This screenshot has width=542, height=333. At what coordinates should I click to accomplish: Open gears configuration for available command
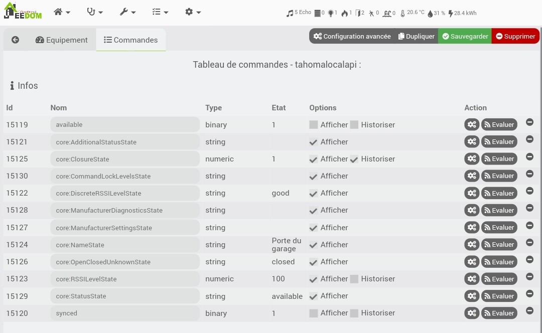click(x=472, y=124)
